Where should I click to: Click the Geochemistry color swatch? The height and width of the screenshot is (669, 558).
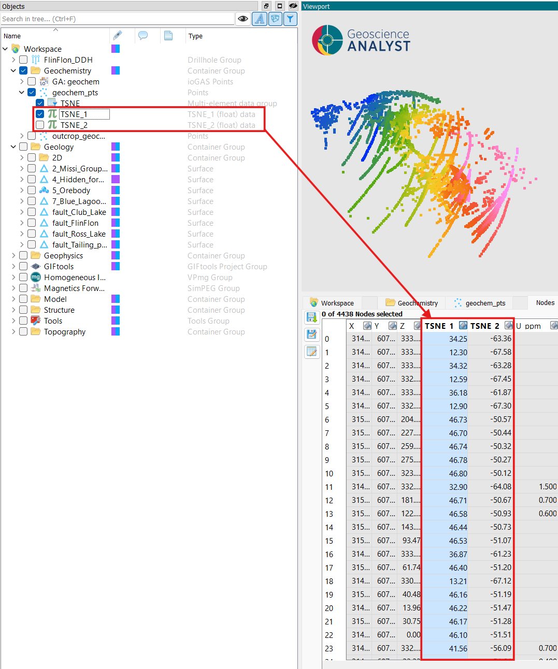point(116,70)
